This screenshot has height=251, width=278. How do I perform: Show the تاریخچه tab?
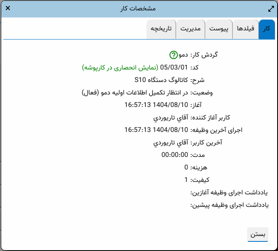click(161, 30)
